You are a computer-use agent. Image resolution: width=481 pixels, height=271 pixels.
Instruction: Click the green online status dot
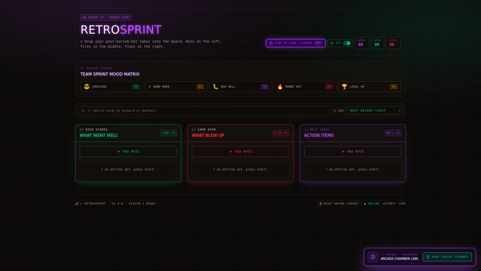point(365,204)
